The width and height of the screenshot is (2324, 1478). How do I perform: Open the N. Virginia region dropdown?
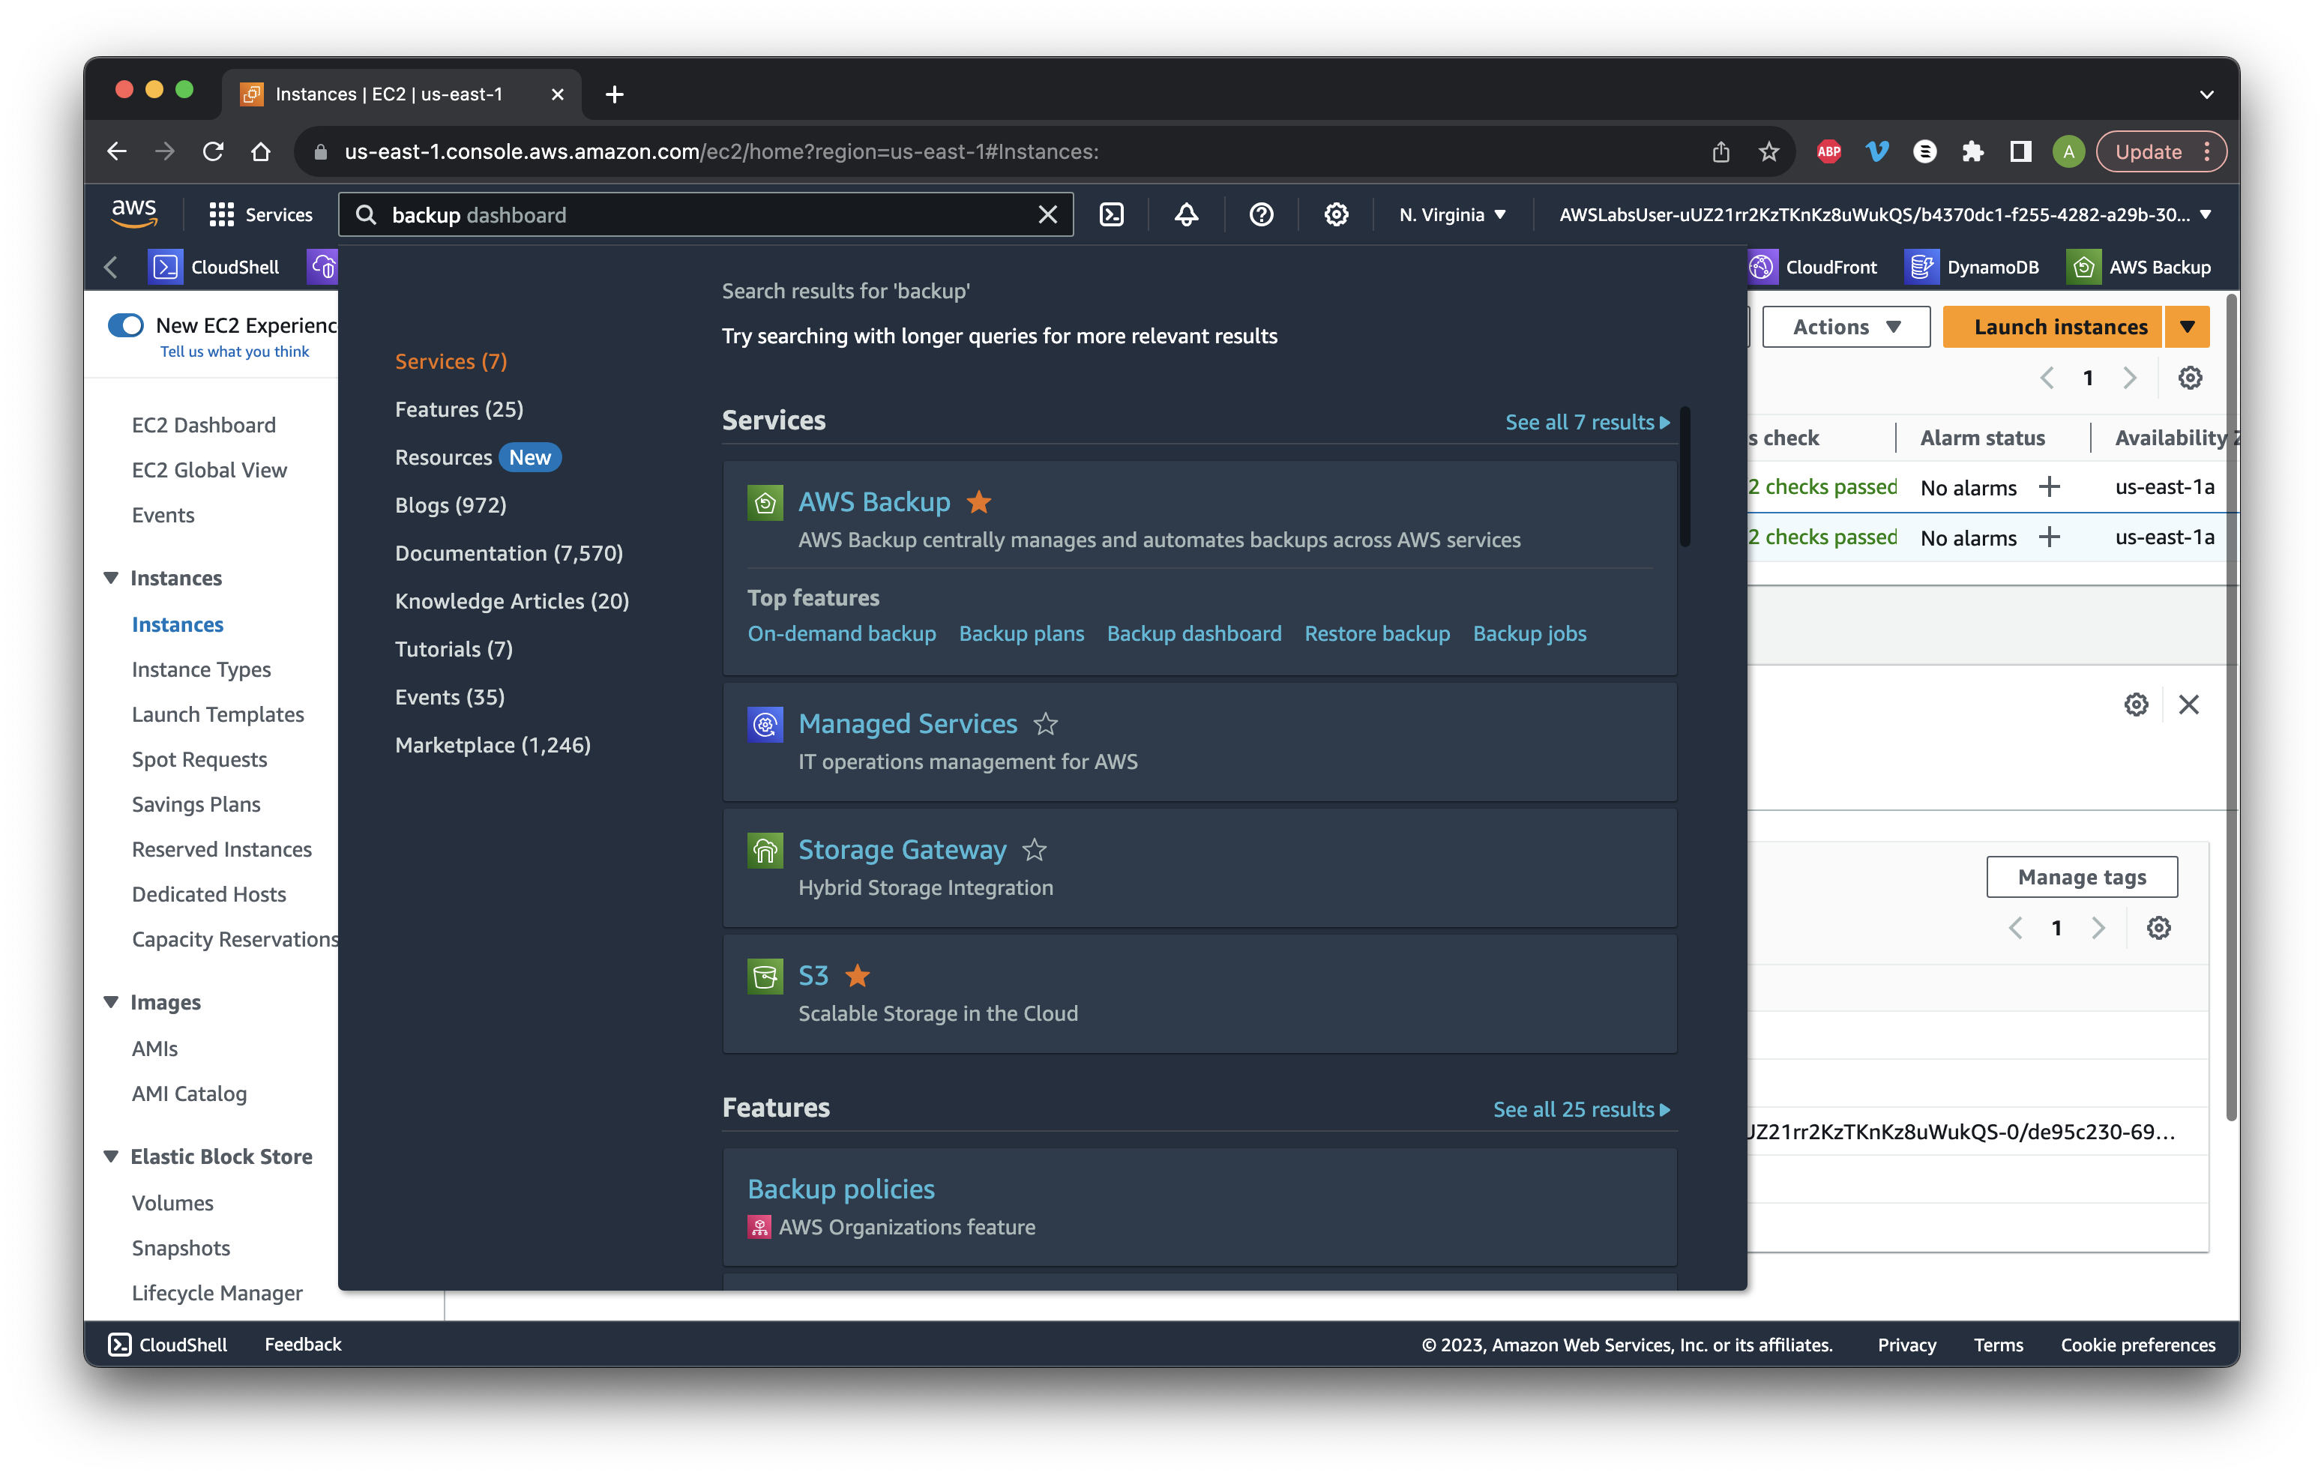point(1453,214)
